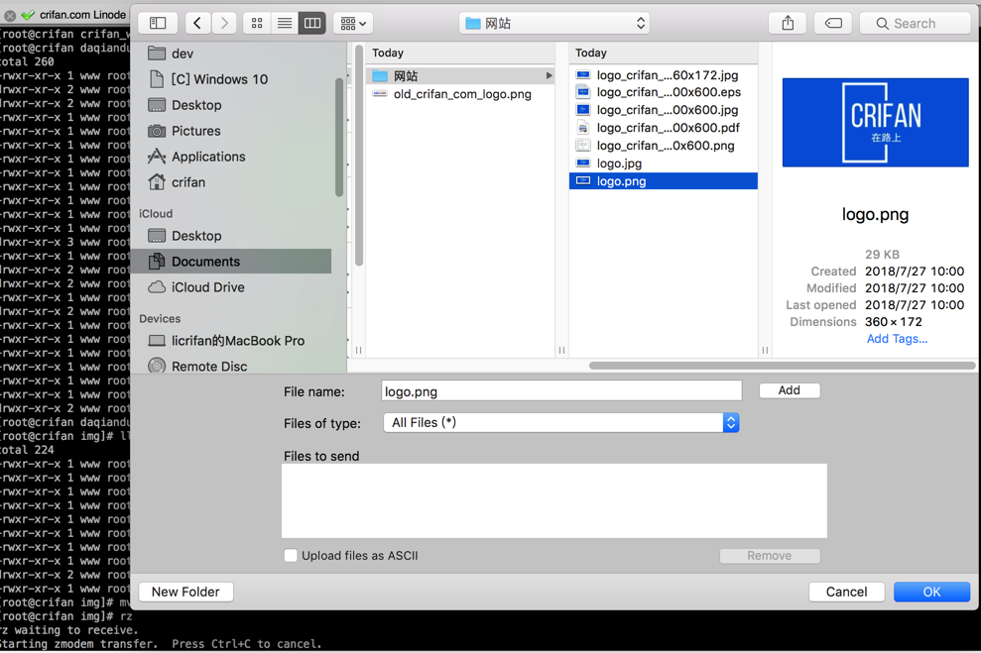The width and height of the screenshot is (981, 653).
Task: Click the sidebar vertical scrollbar
Action: click(x=339, y=136)
